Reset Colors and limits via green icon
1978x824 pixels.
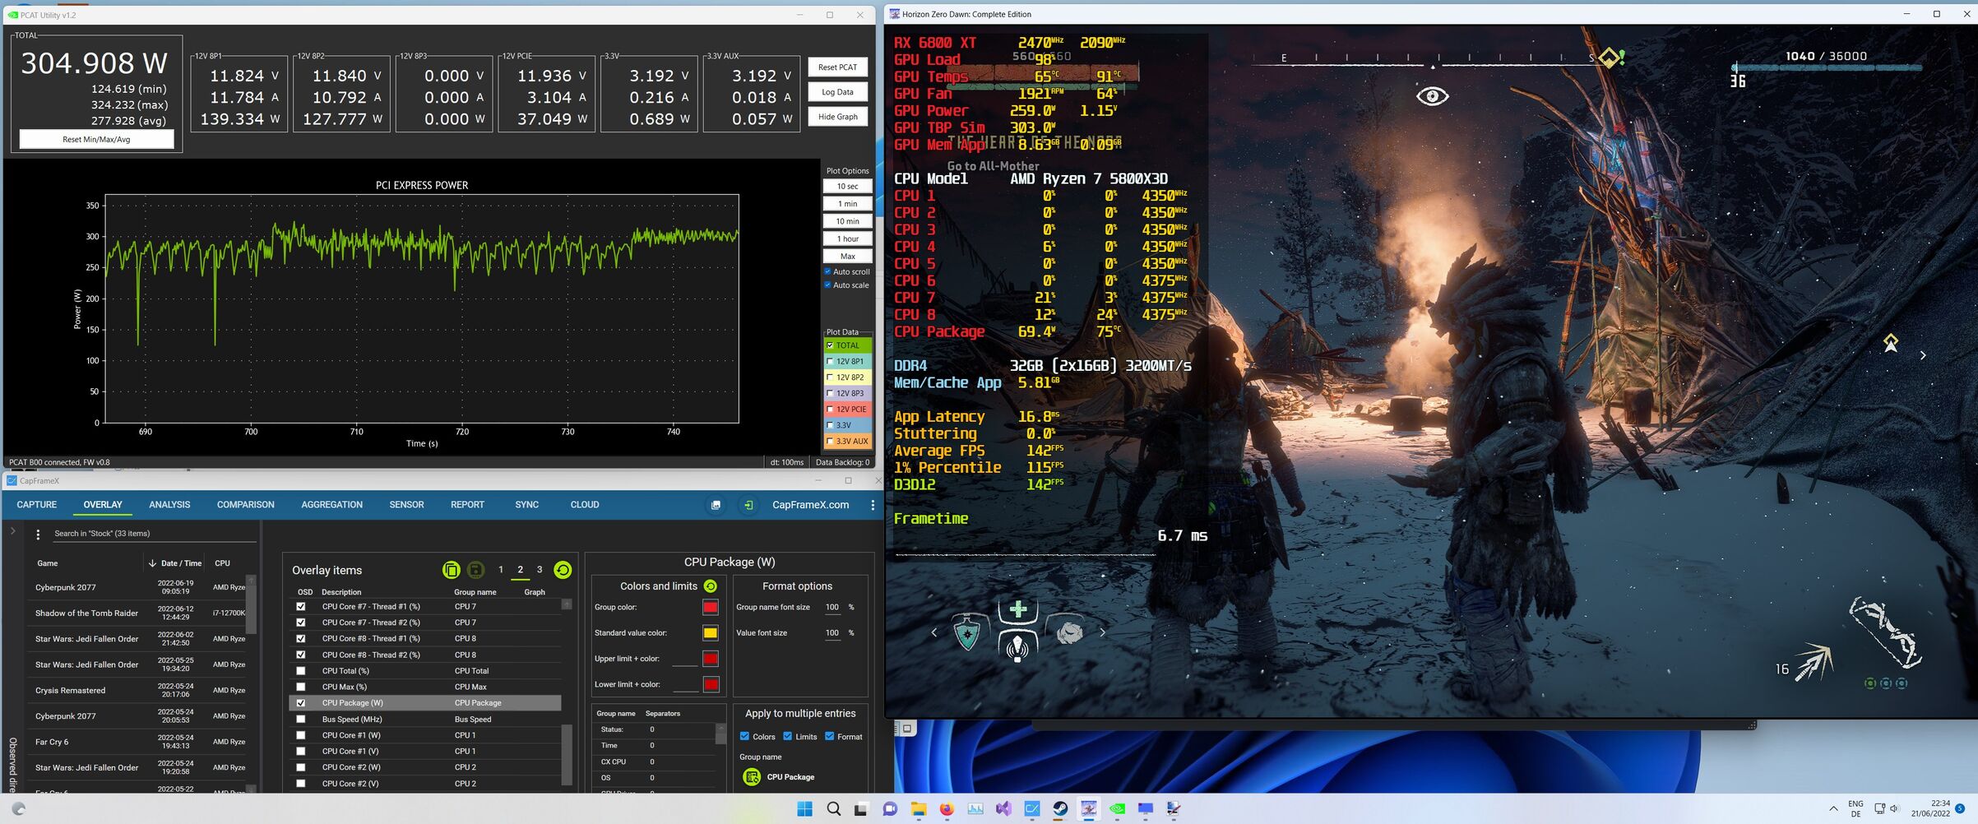pos(711,586)
